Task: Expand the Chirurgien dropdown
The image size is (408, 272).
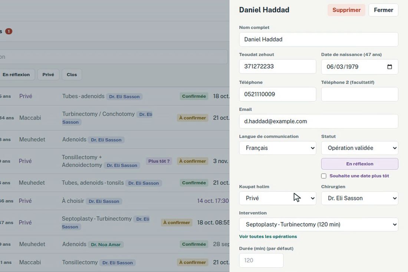Action: [360, 198]
